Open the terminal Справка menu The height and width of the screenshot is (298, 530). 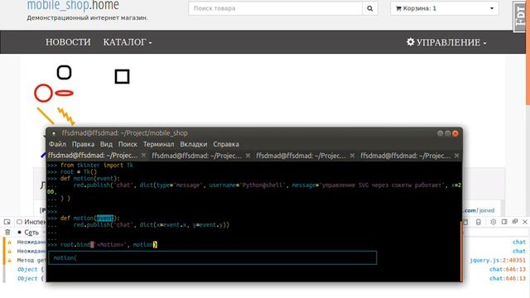[x=226, y=144]
